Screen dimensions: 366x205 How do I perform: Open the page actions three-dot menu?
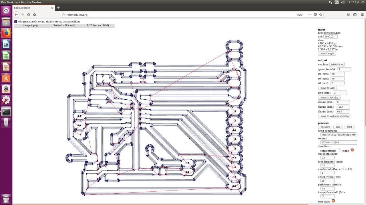click(310, 15)
